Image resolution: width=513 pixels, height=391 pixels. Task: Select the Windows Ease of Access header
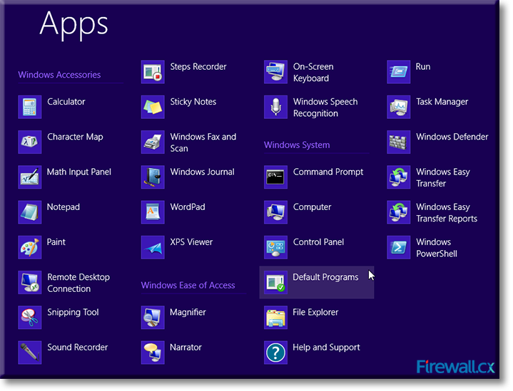click(x=188, y=286)
